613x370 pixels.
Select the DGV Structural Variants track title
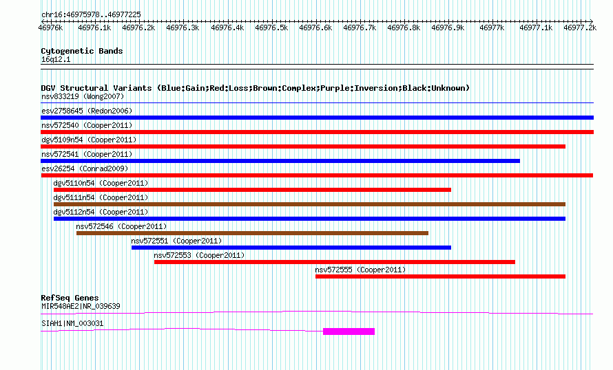click(256, 88)
